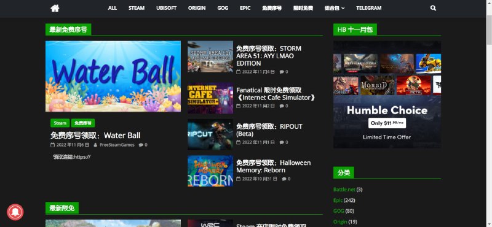This screenshot has height=227, width=492.
Task: Open the Epic category link
Action: point(338,200)
